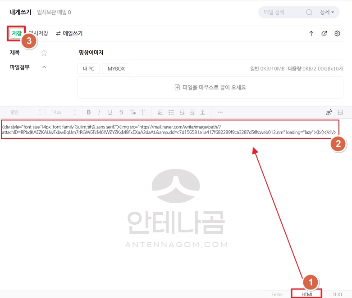Open the text background color tool
The height and width of the screenshot is (298, 352).
(x=143, y=112)
